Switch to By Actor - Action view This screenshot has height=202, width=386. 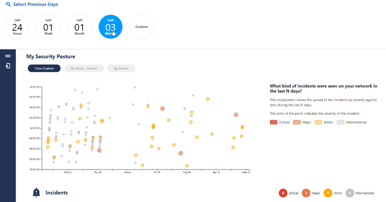pos(84,69)
